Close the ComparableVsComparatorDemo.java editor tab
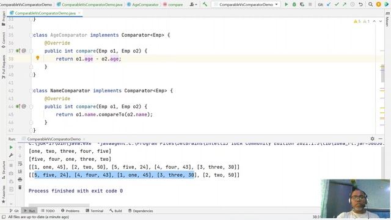This screenshot has height=220, width=391. (79, 13)
